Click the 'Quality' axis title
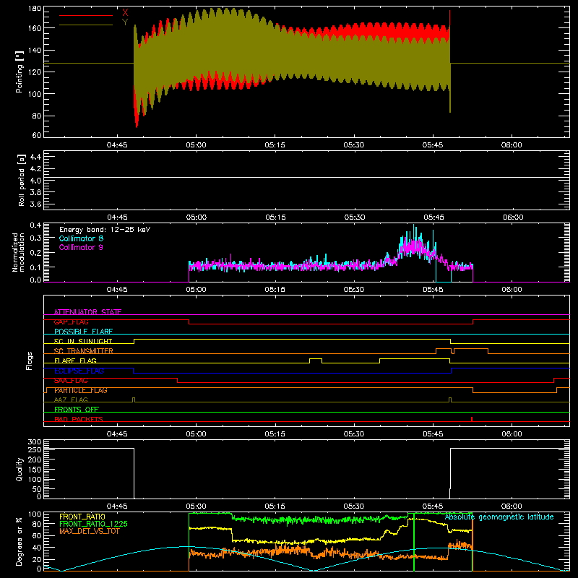The image size is (578, 578). [20, 469]
